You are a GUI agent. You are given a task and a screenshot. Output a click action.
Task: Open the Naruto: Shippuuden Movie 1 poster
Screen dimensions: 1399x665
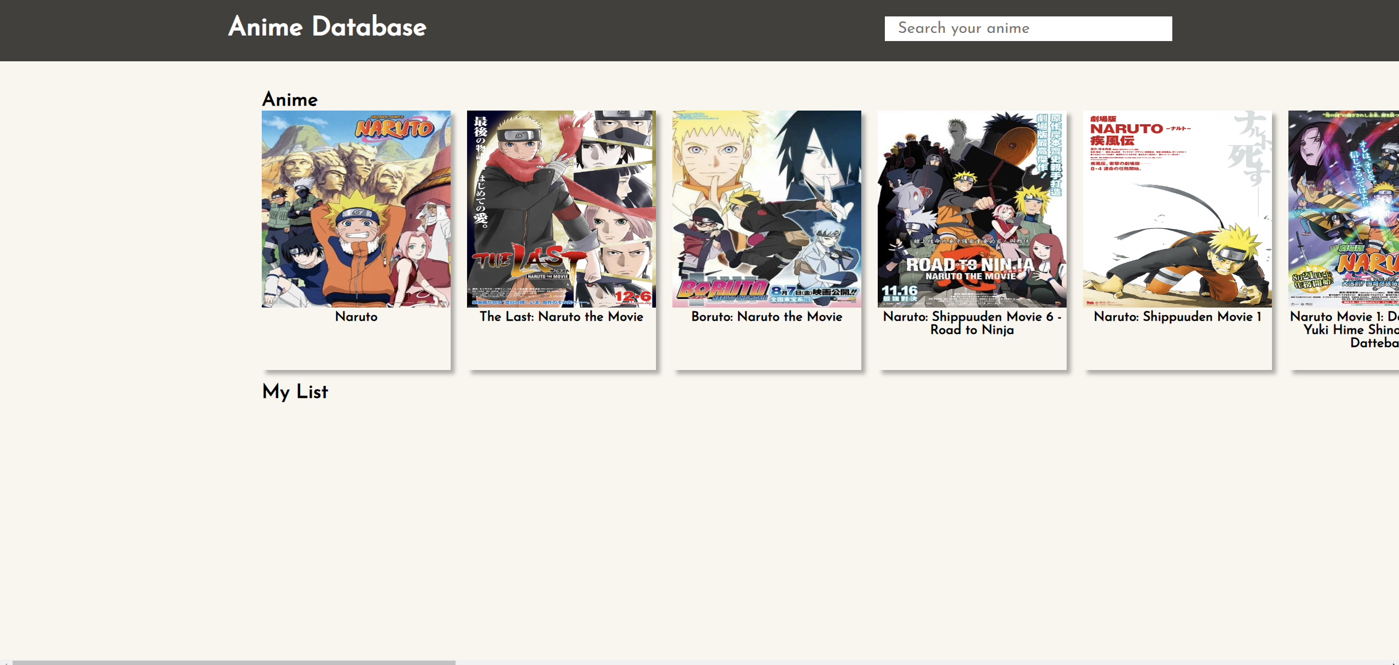tap(1177, 210)
